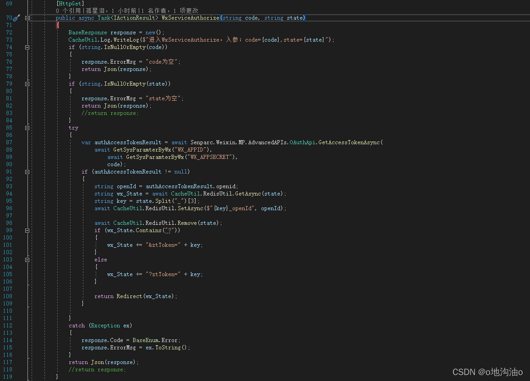Screen dimensions: 530x381
Task: Click the else keyword on line 103
Action: point(101,260)
